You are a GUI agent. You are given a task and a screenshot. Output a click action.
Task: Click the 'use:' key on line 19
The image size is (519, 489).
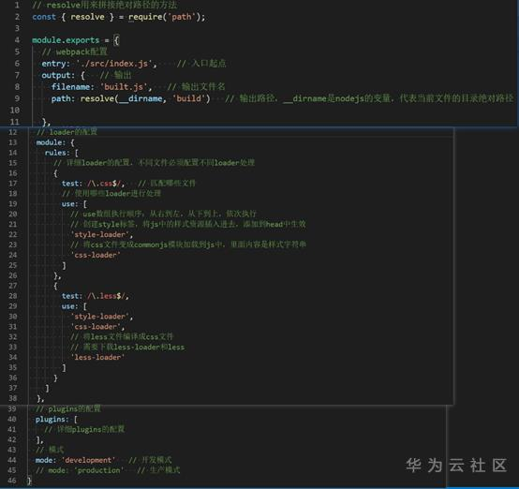(70, 204)
